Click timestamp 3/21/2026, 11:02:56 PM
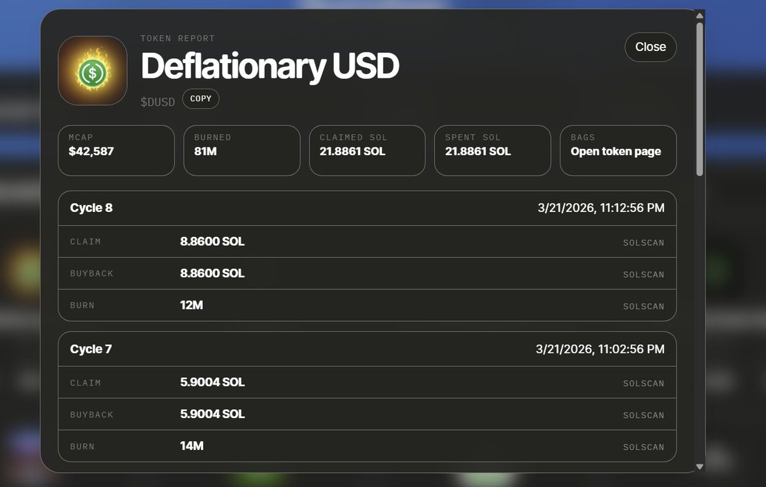Image resolution: width=766 pixels, height=487 pixels. (x=600, y=349)
